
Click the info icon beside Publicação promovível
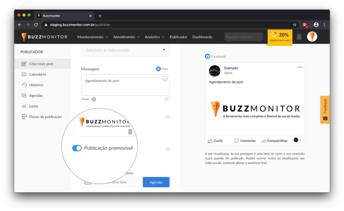(168, 149)
